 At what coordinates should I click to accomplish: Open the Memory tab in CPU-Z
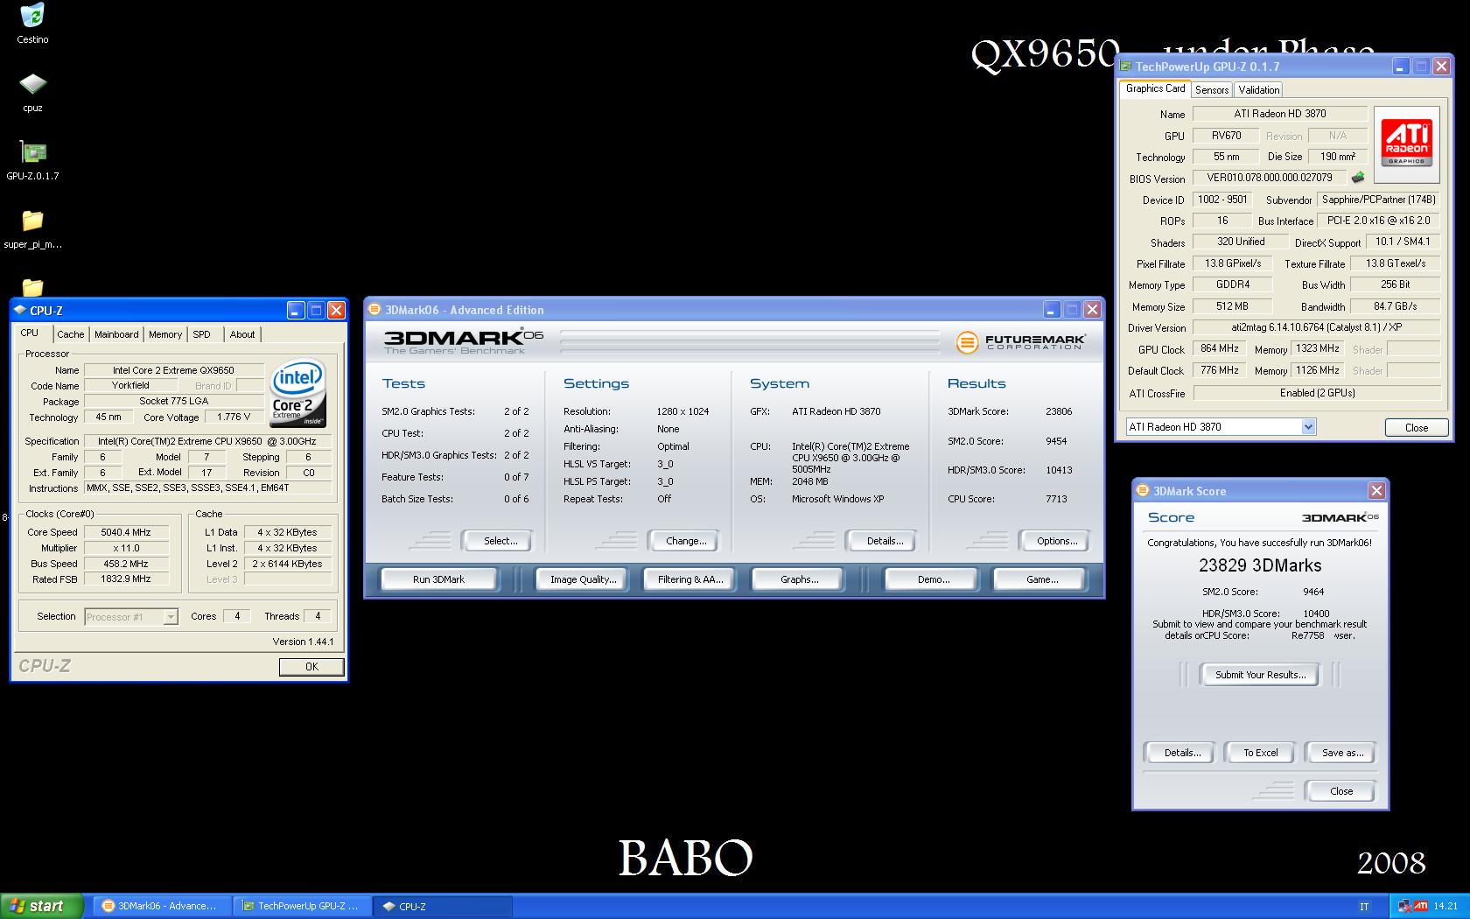pyautogui.click(x=165, y=334)
